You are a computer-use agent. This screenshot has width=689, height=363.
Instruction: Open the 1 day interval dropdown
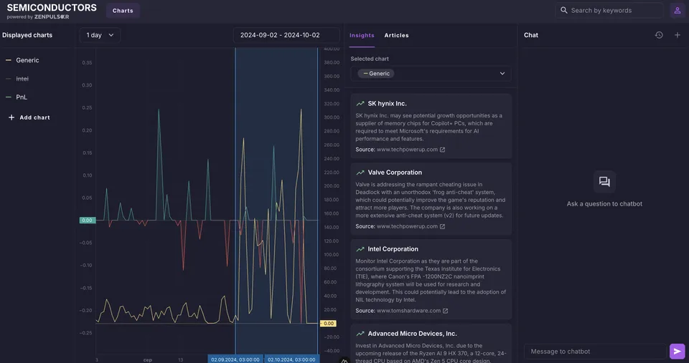pyautogui.click(x=100, y=35)
